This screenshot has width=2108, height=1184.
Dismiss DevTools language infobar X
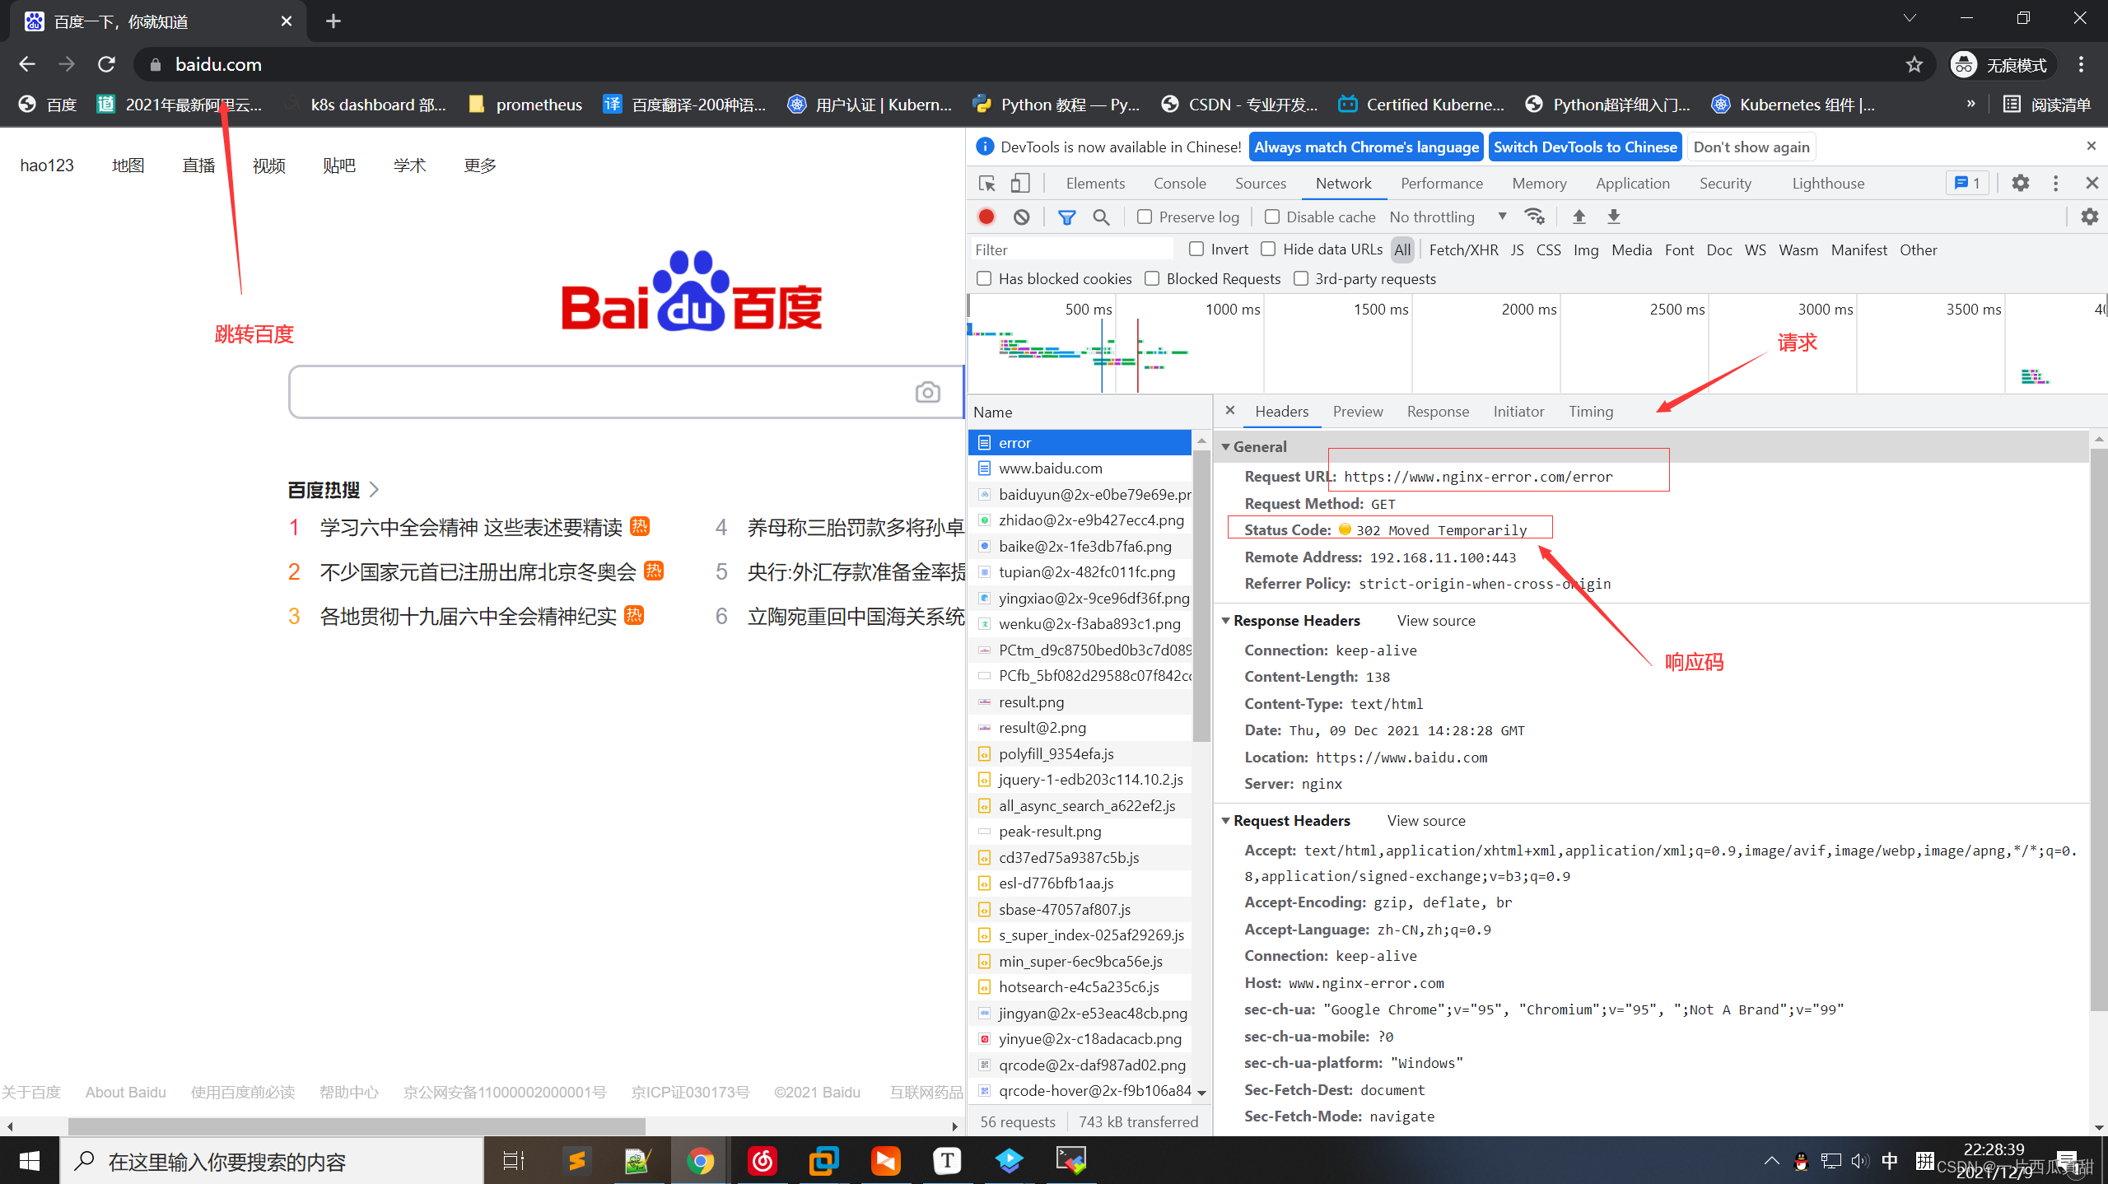click(2091, 146)
